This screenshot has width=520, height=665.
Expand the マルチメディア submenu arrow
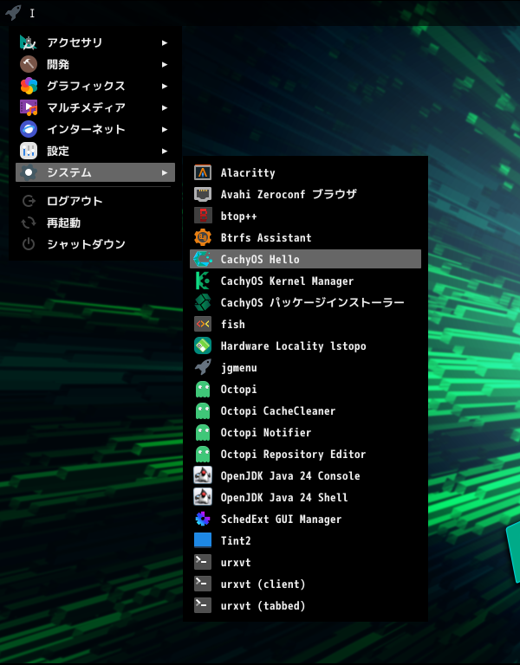pyautogui.click(x=165, y=107)
